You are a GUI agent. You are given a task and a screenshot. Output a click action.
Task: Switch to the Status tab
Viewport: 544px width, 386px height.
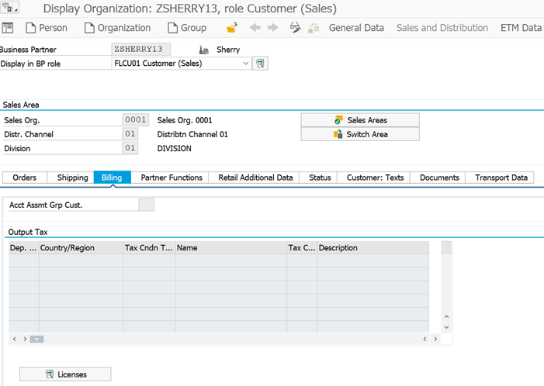[320, 177]
